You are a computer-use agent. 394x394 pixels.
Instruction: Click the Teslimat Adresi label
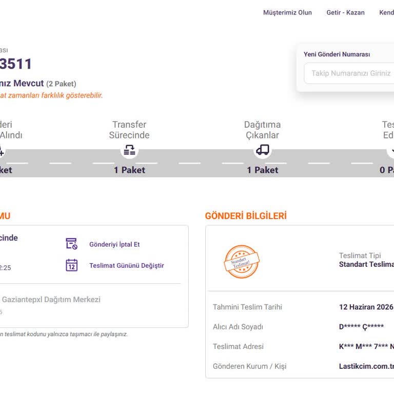coord(238,346)
